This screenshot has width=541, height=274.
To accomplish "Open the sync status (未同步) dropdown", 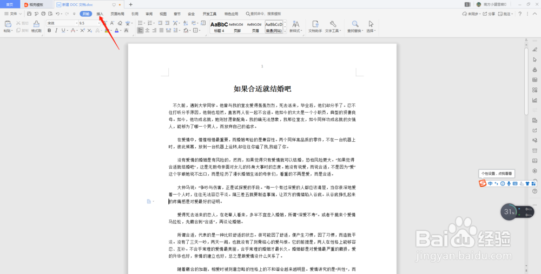I will (471, 13).
